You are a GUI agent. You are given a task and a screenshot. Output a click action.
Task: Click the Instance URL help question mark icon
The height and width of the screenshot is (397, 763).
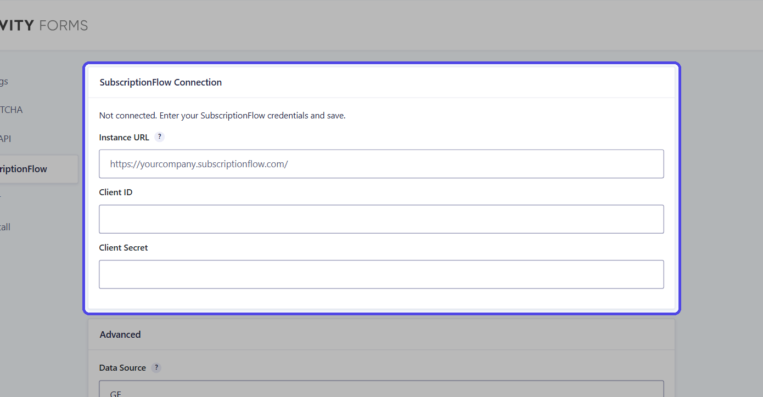tap(159, 137)
